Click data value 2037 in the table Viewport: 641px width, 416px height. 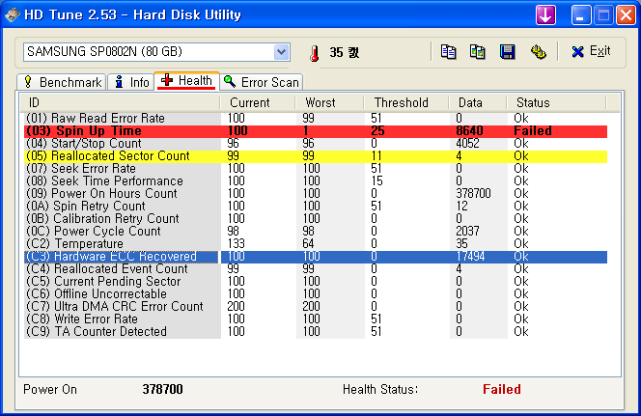(467, 231)
